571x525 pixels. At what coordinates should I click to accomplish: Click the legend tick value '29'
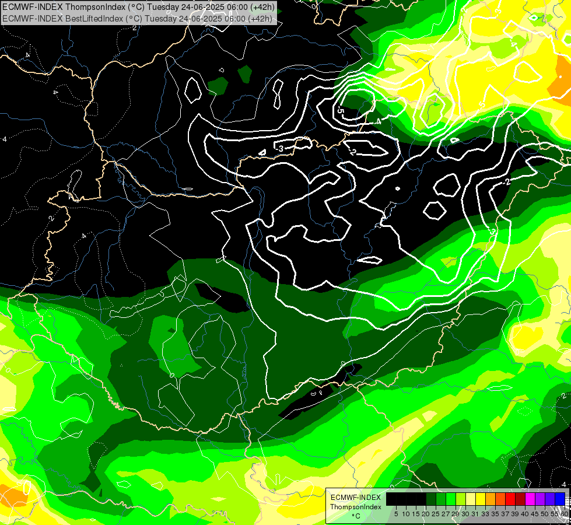456,514
